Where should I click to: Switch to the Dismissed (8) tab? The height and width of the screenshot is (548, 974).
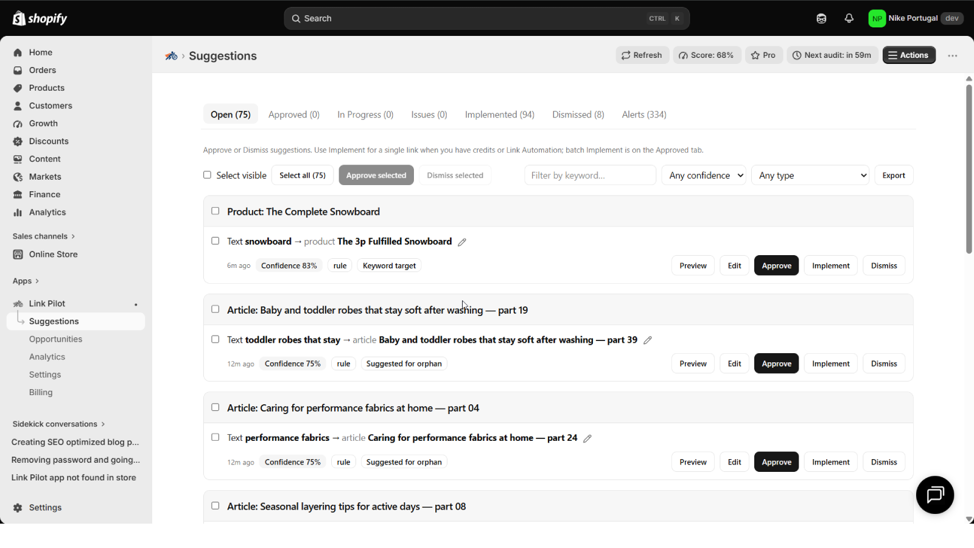[578, 114]
